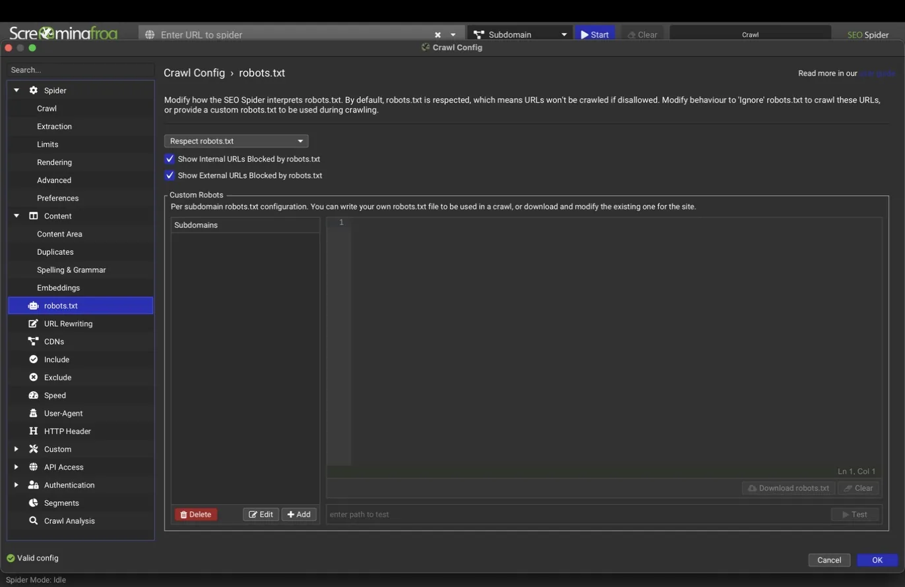Viewport: 905px width, 587px height.
Task: Click into the custom robots.txt editor area
Action: coord(616,341)
